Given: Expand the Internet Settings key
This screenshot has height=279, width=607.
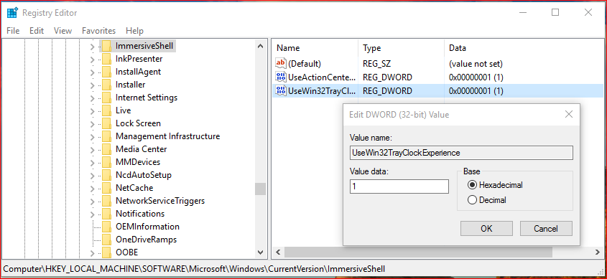Looking at the screenshot, I should point(92,98).
